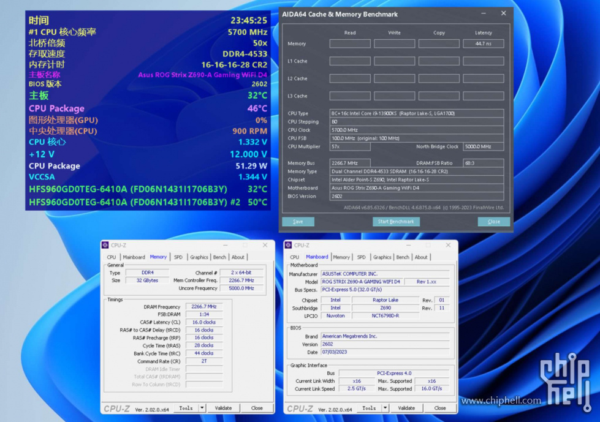
Task: Click the CPU-Z Memory window title icon
Action: pos(105,245)
